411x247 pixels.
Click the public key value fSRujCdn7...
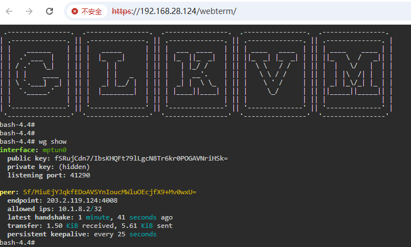tap(141, 158)
